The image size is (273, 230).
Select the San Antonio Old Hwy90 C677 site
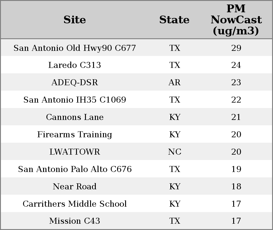[x=75, y=48]
